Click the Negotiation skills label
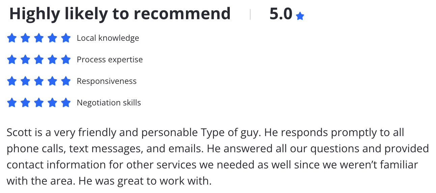 (x=109, y=103)
